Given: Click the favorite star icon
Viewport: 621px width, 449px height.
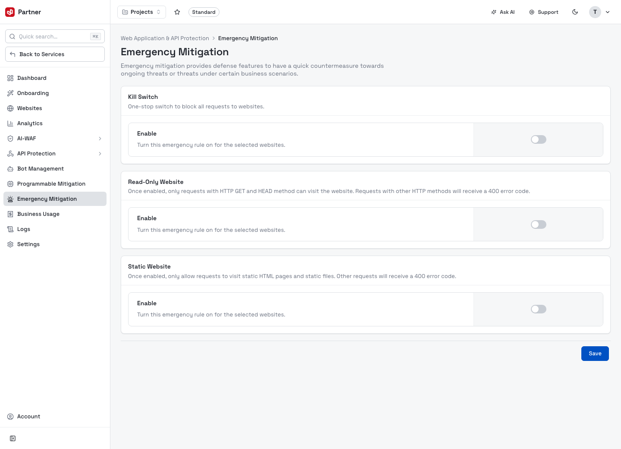Looking at the screenshot, I should pos(177,12).
